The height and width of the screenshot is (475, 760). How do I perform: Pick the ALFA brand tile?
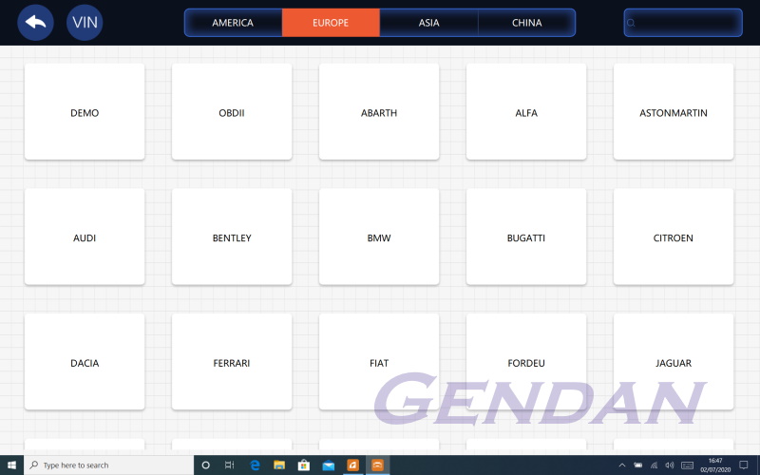click(x=526, y=111)
